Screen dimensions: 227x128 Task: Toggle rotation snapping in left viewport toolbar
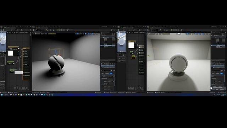89,34
